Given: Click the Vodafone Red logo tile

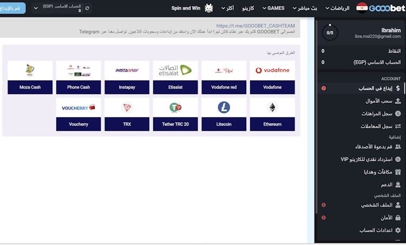Looking at the screenshot, I should (x=224, y=70).
